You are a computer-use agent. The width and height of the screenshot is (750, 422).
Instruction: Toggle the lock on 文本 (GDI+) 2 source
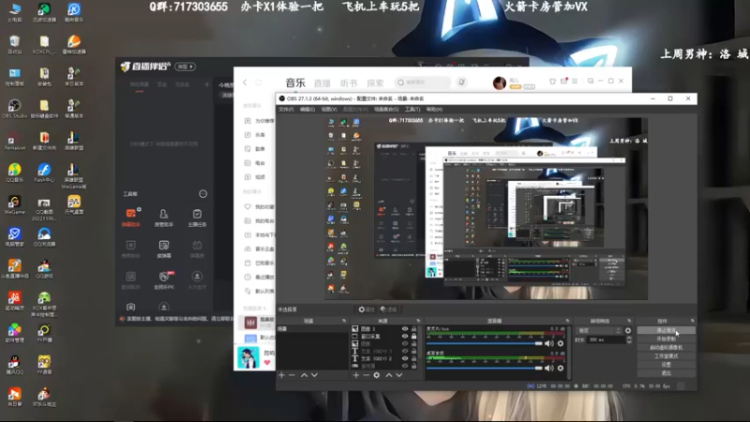point(413,358)
